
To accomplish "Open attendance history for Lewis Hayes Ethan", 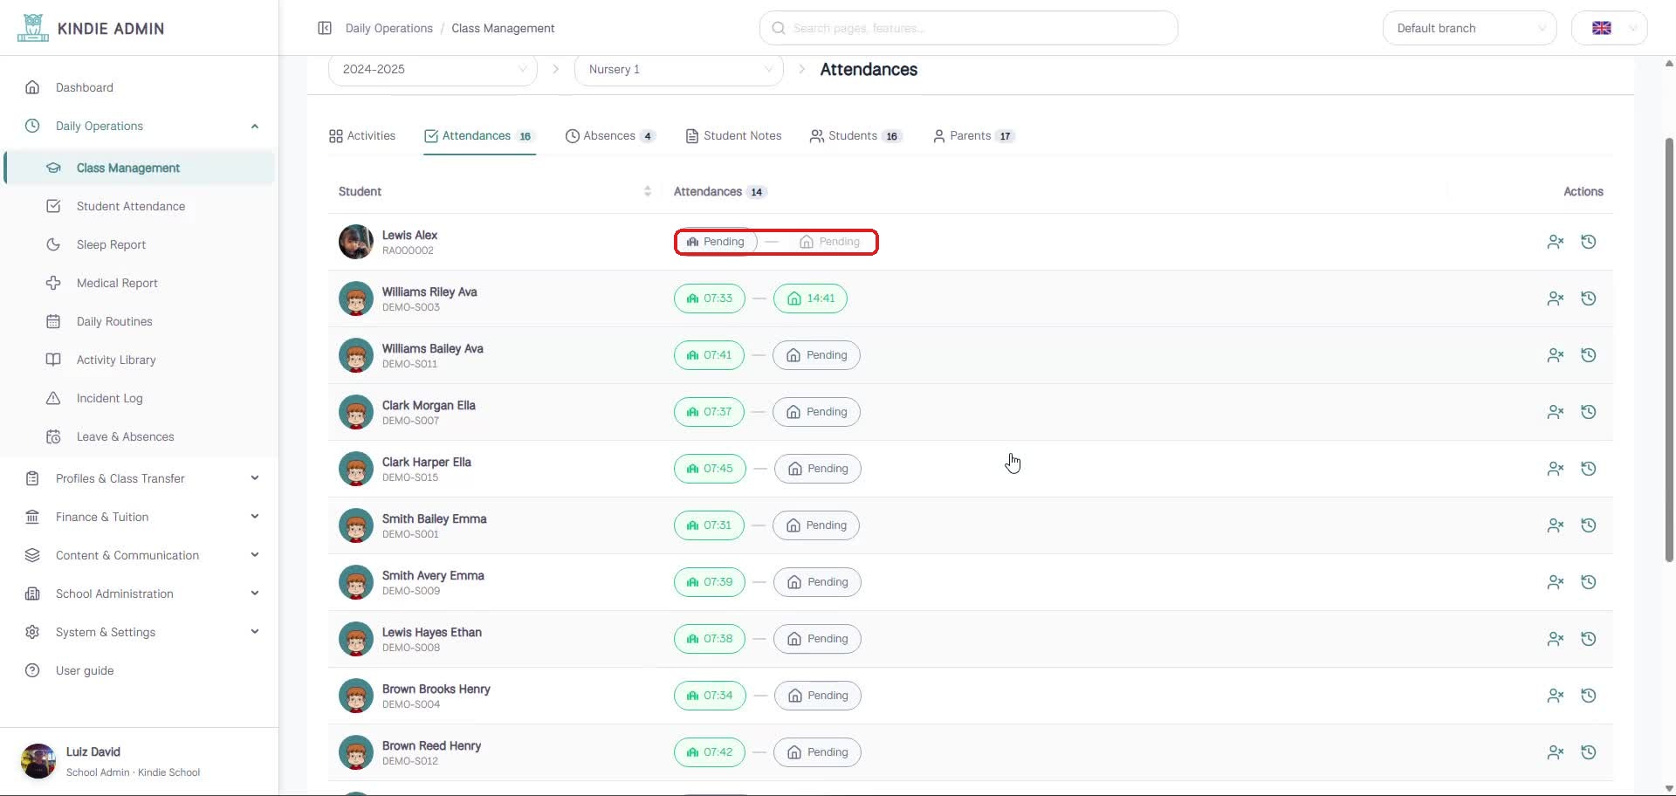I will [1589, 639].
